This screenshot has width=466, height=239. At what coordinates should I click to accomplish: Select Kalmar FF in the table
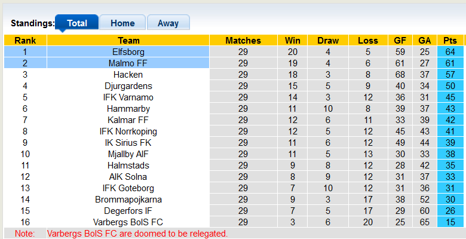(x=128, y=120)
